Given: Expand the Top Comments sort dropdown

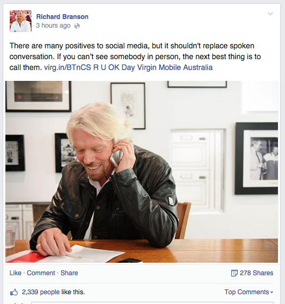Looking at the screenshot, I should pos(249,292).
